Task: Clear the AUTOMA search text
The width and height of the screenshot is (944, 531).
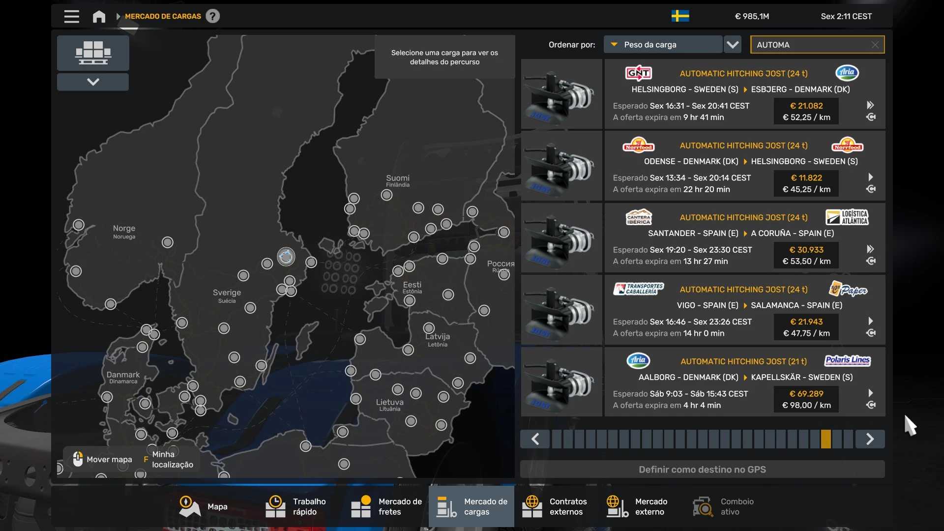Action: coord(875,45)
